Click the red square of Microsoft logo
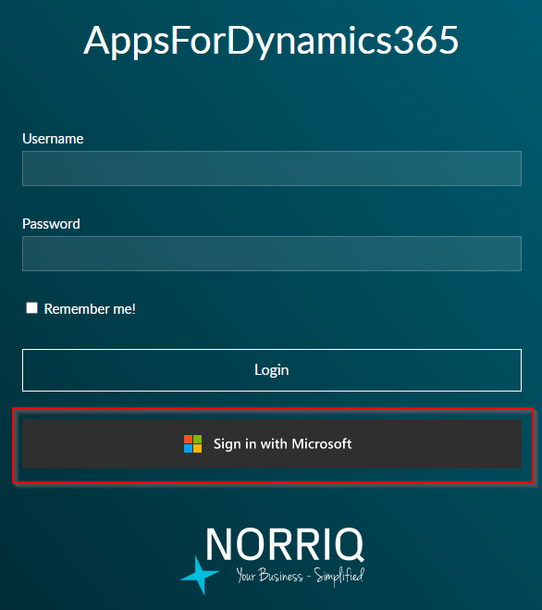Screen dimensions: 542x610 pyautogui.click(x=188, y=439)
